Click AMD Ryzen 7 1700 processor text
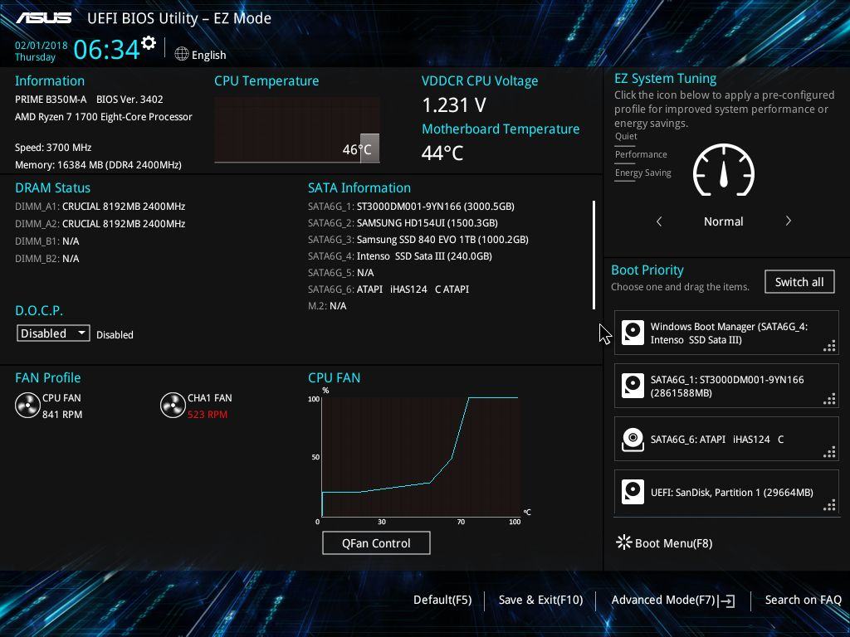The width and height of the screenshot is (850, 637). click(104, 117)
